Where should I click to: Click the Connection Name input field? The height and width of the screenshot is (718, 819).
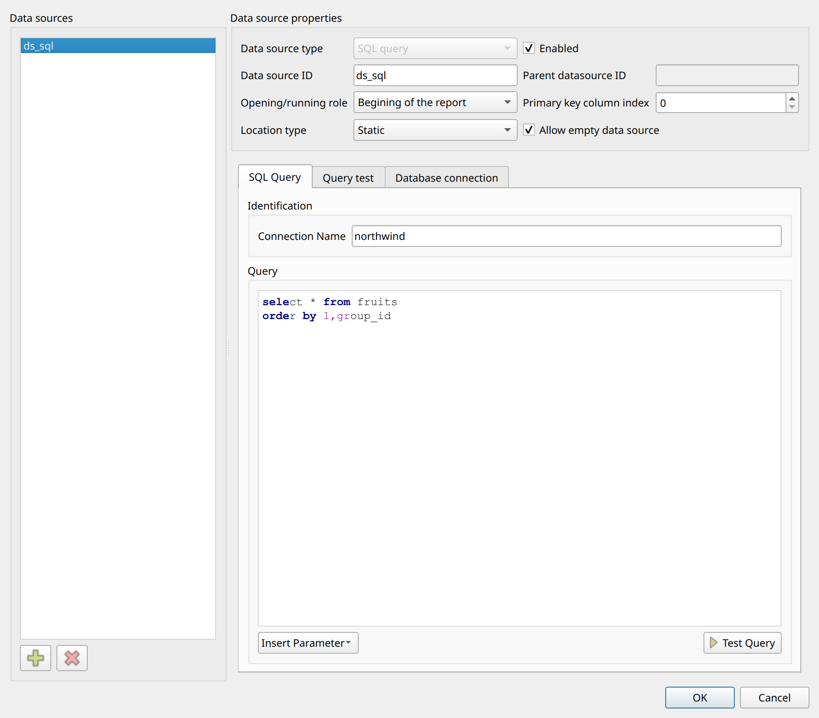[x=566, y=236]
